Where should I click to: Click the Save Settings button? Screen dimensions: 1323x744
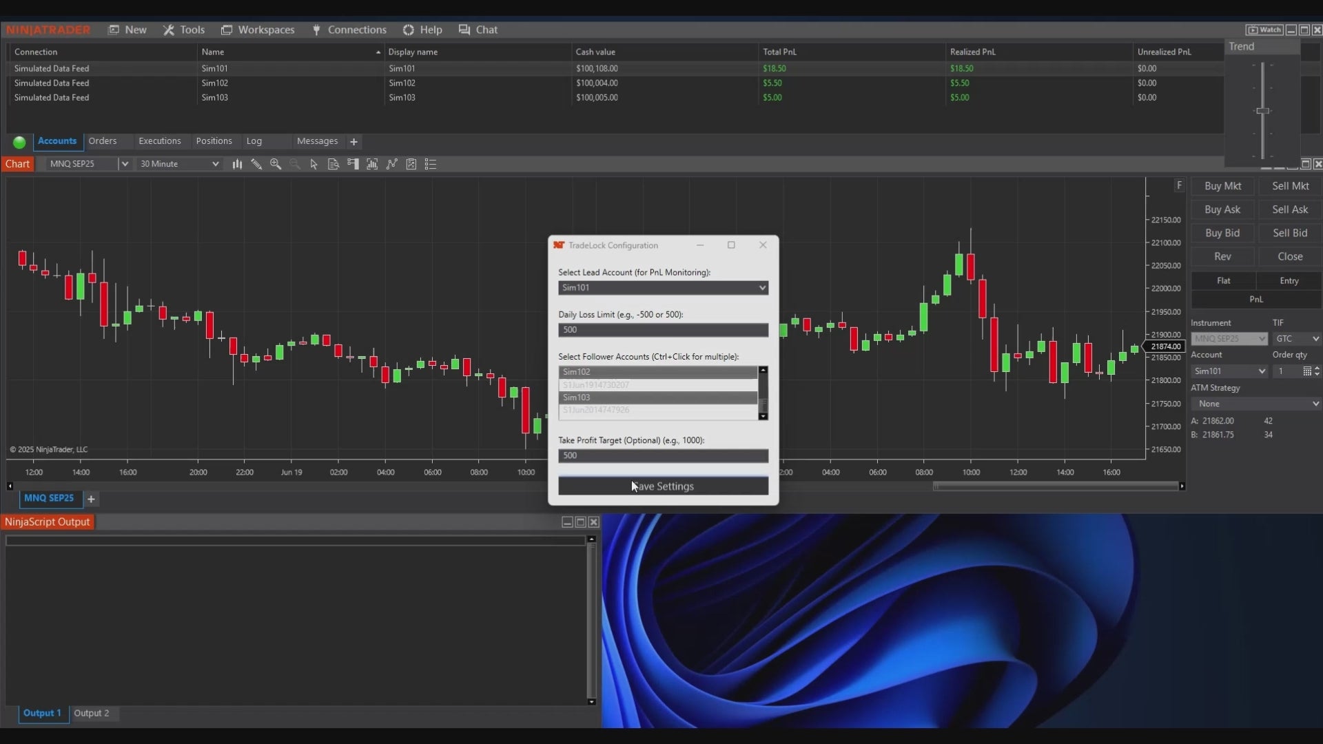tap(663, 486)
